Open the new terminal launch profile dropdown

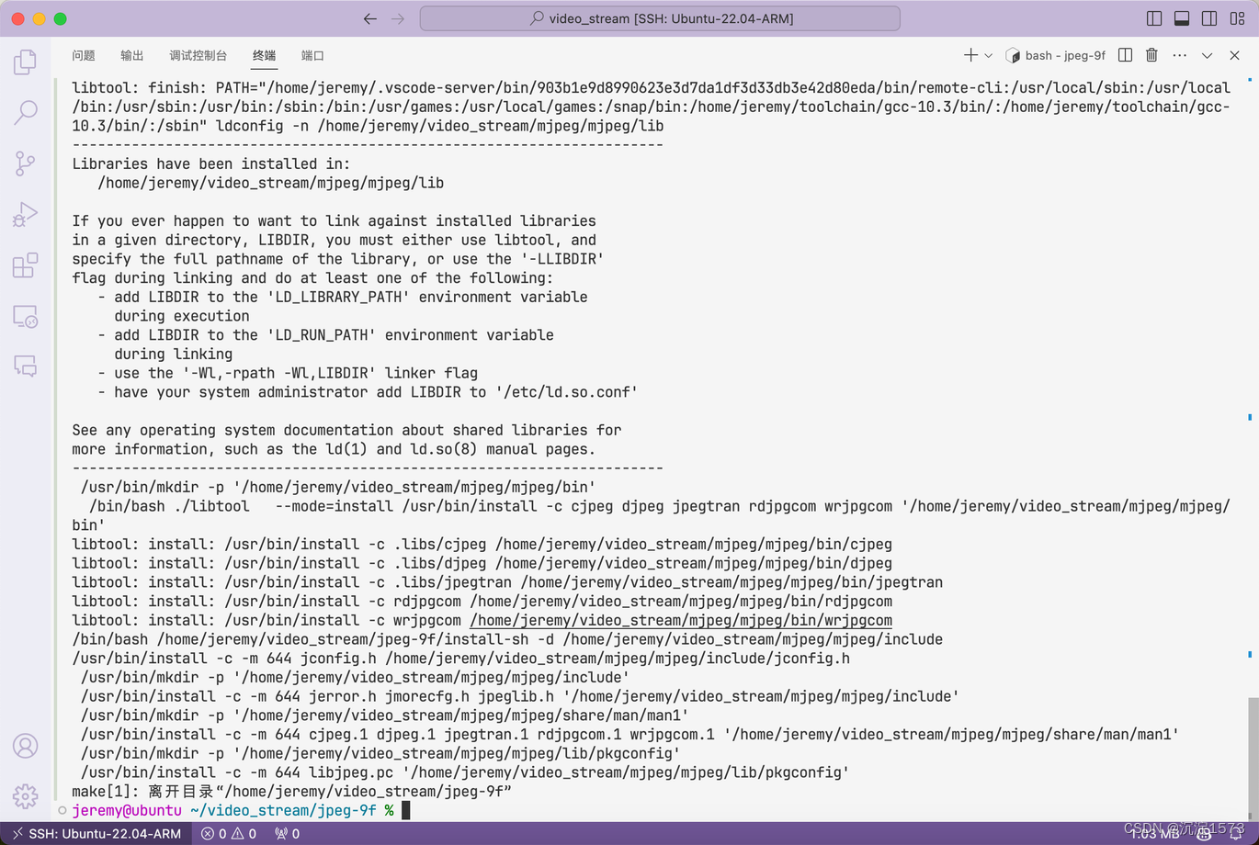989,55
